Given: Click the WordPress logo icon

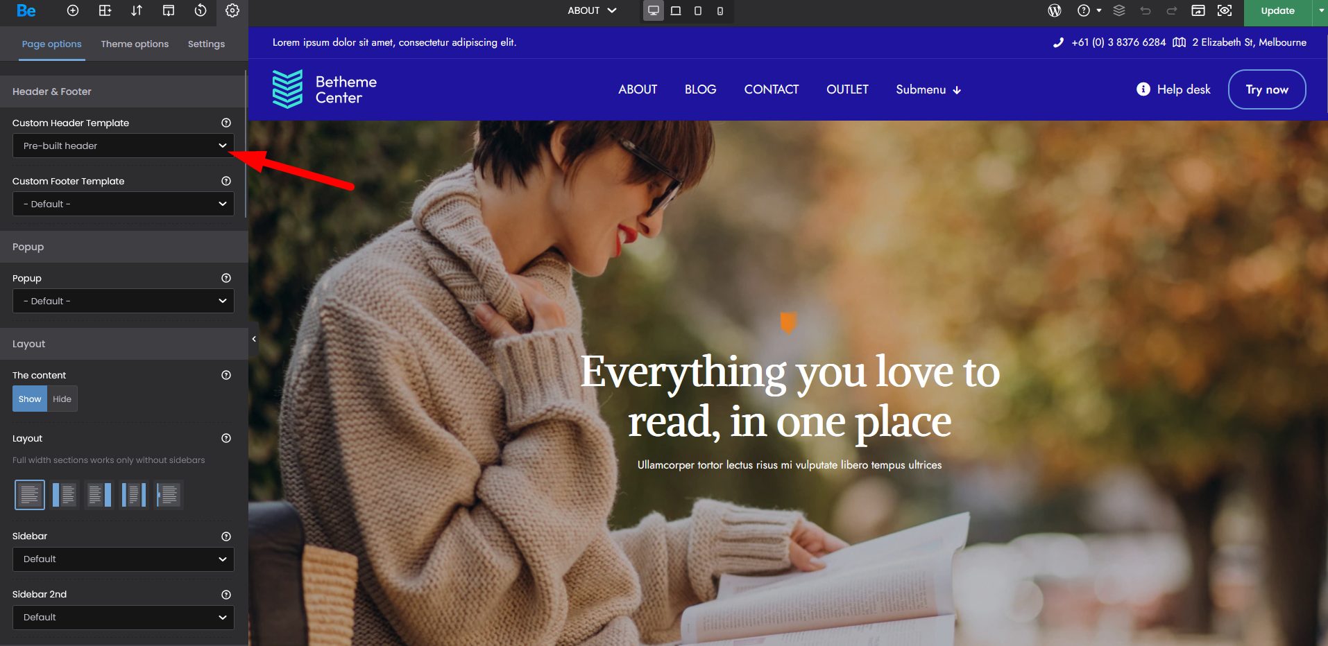Looking at the screenshot, I should 1055,10.
